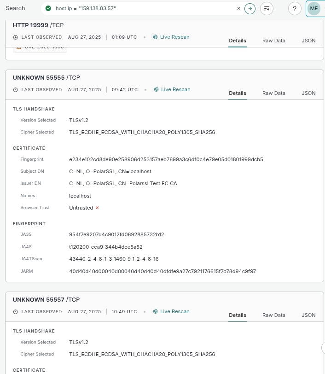Select Details tab for port 55557
Screen dimensions: 325x374
click(x=238, y=315)
